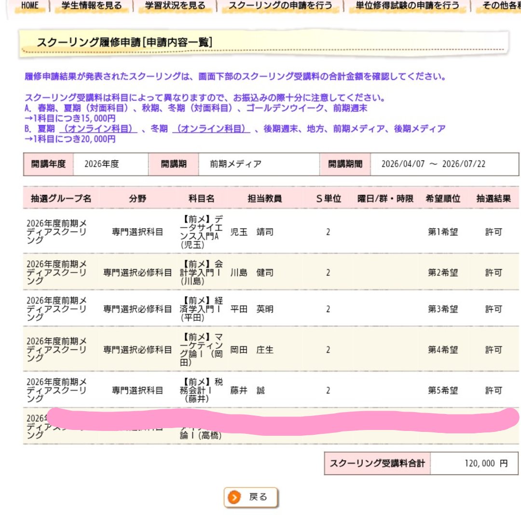Screen dimensions: 521x515
Task: Select subject 会計学入門Ⅰ (川島)
Action: (x=201, y=272)
